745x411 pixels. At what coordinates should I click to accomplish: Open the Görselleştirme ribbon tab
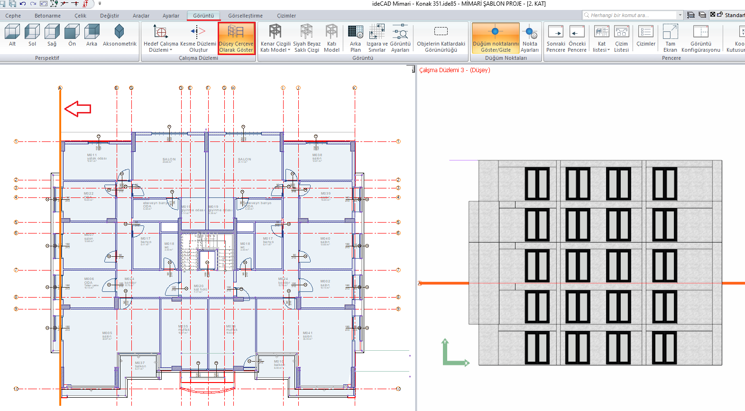[245, 16]
